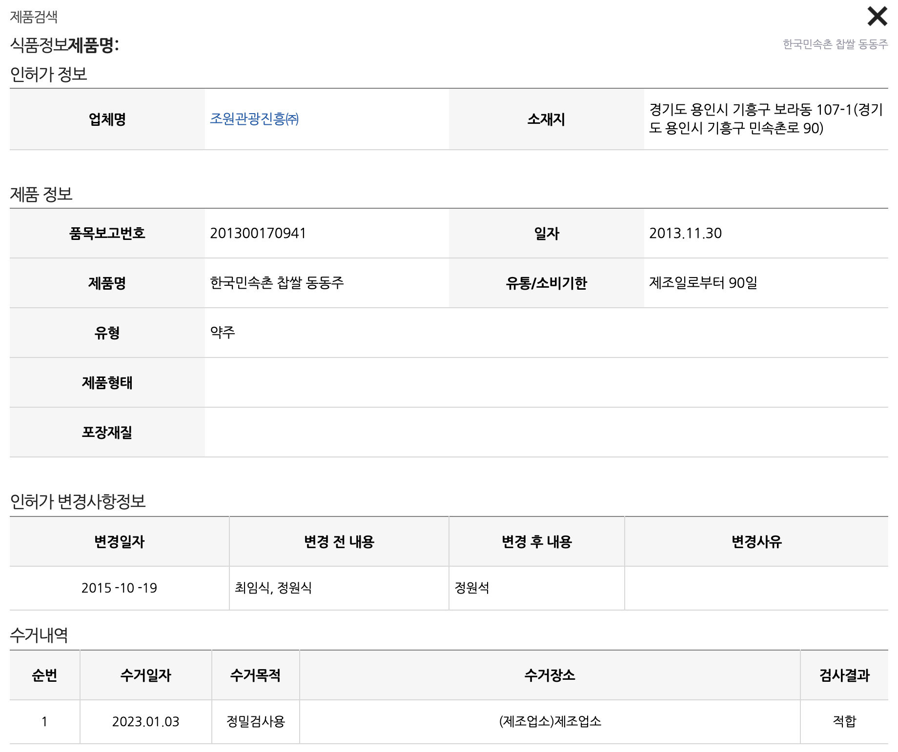Screen dimensions: 898x752
Task: Click the 유통/소비기한 label cell
Action: (547, 283)
